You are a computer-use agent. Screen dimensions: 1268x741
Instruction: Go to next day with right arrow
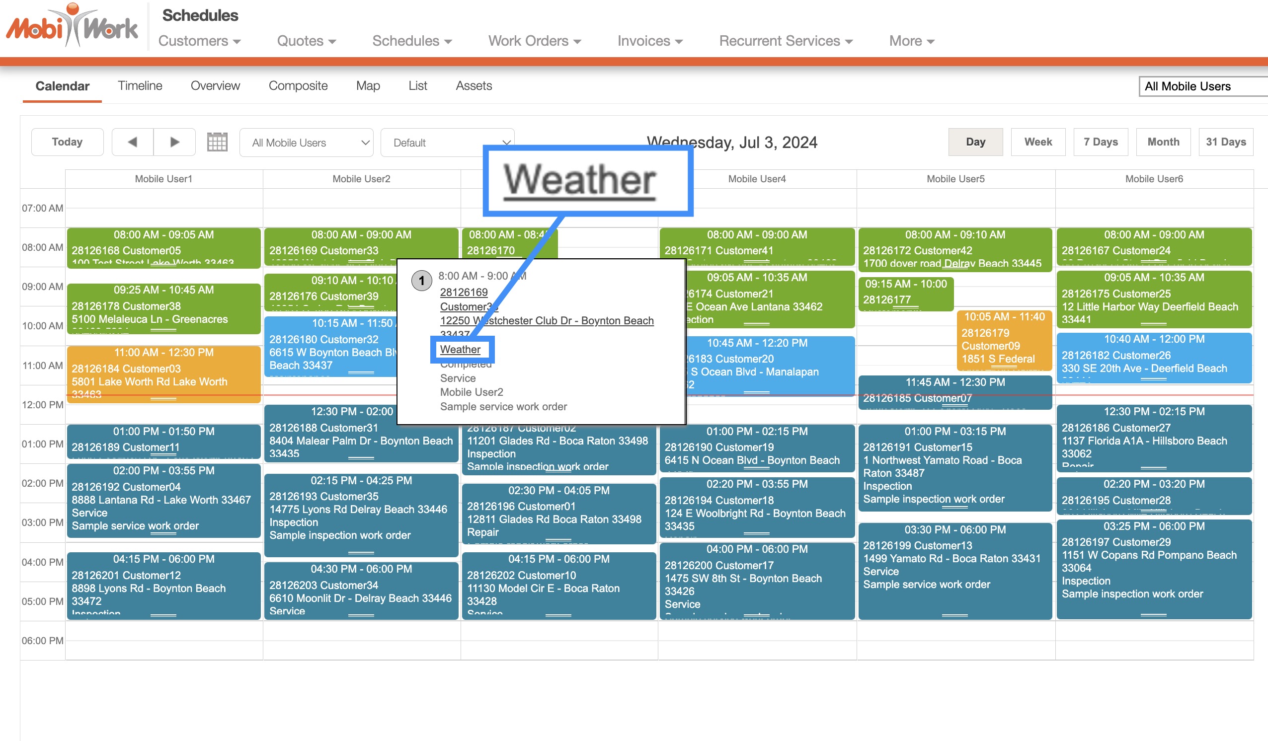point(174,143)
